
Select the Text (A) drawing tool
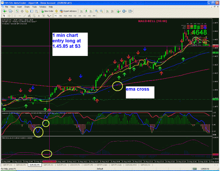pos(39,16)
